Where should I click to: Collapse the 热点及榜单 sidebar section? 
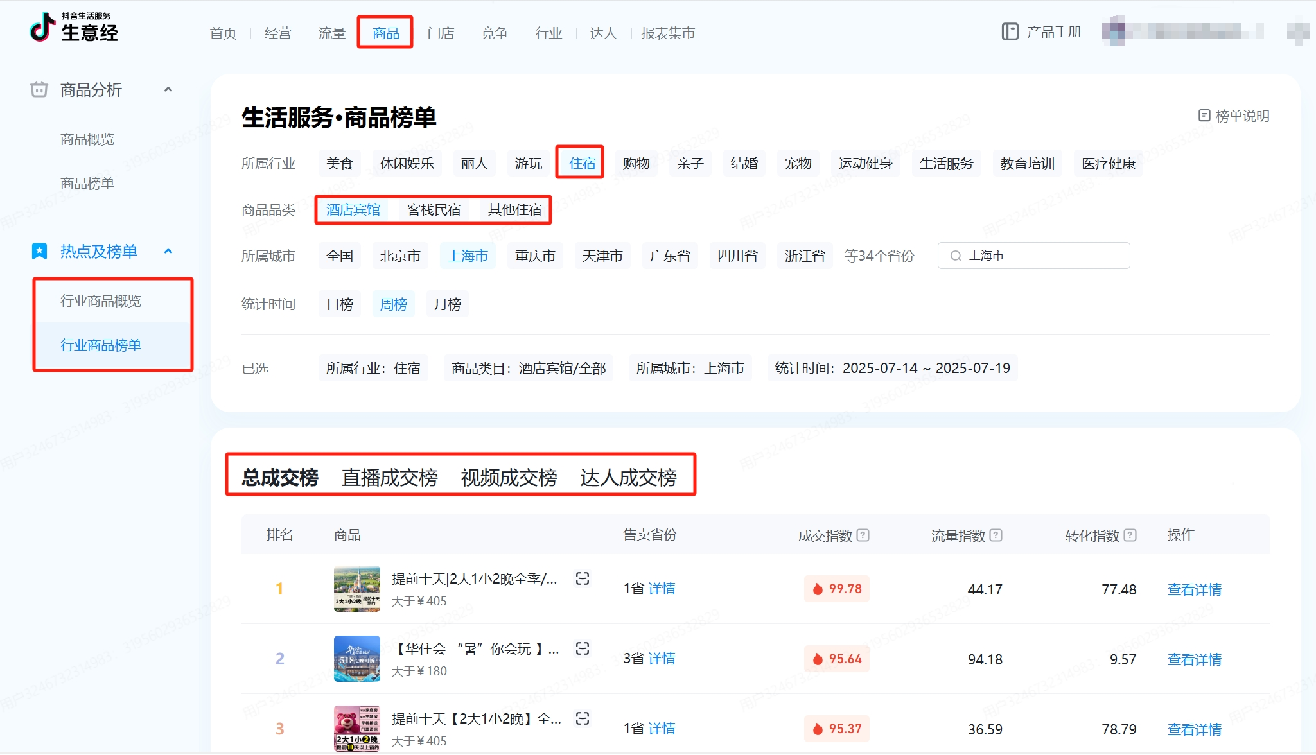(x=168, y=252)
